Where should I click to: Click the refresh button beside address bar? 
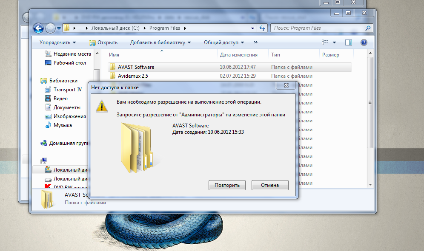[x=262, y=28]
